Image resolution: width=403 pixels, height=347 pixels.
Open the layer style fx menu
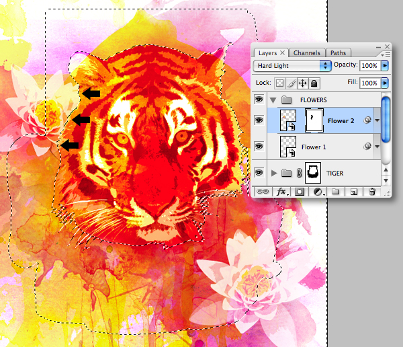281,192
